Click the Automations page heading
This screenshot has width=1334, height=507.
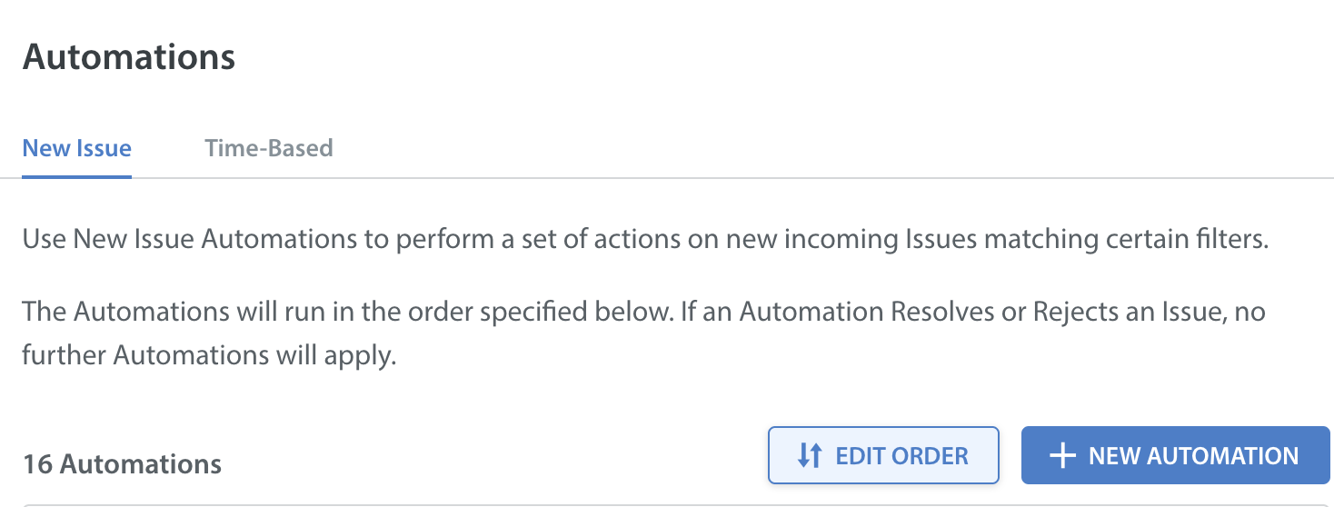[x=129, y=56]
